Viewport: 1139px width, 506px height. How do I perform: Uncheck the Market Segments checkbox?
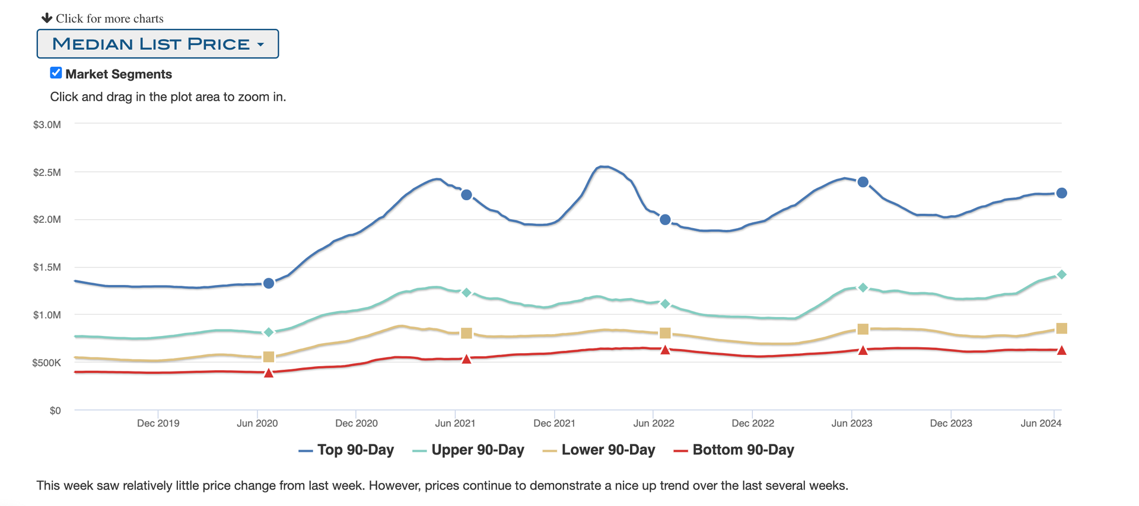56,73
